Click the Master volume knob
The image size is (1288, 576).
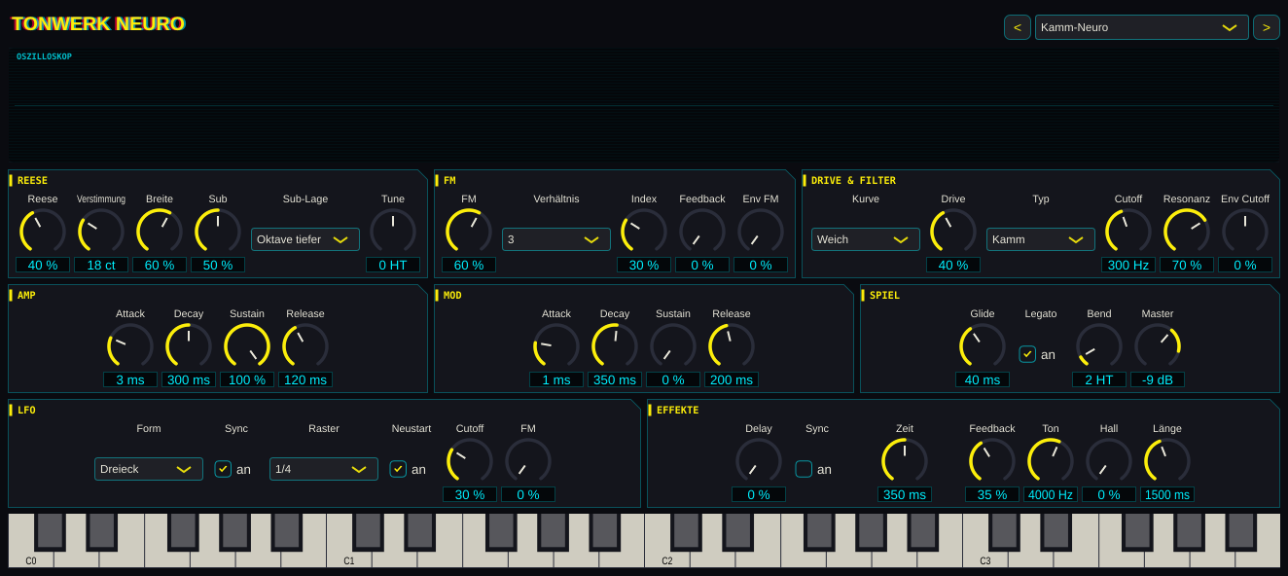(1158, 346)
